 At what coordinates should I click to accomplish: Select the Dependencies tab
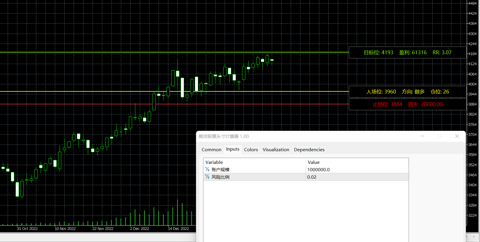click(x=309, y=150)
